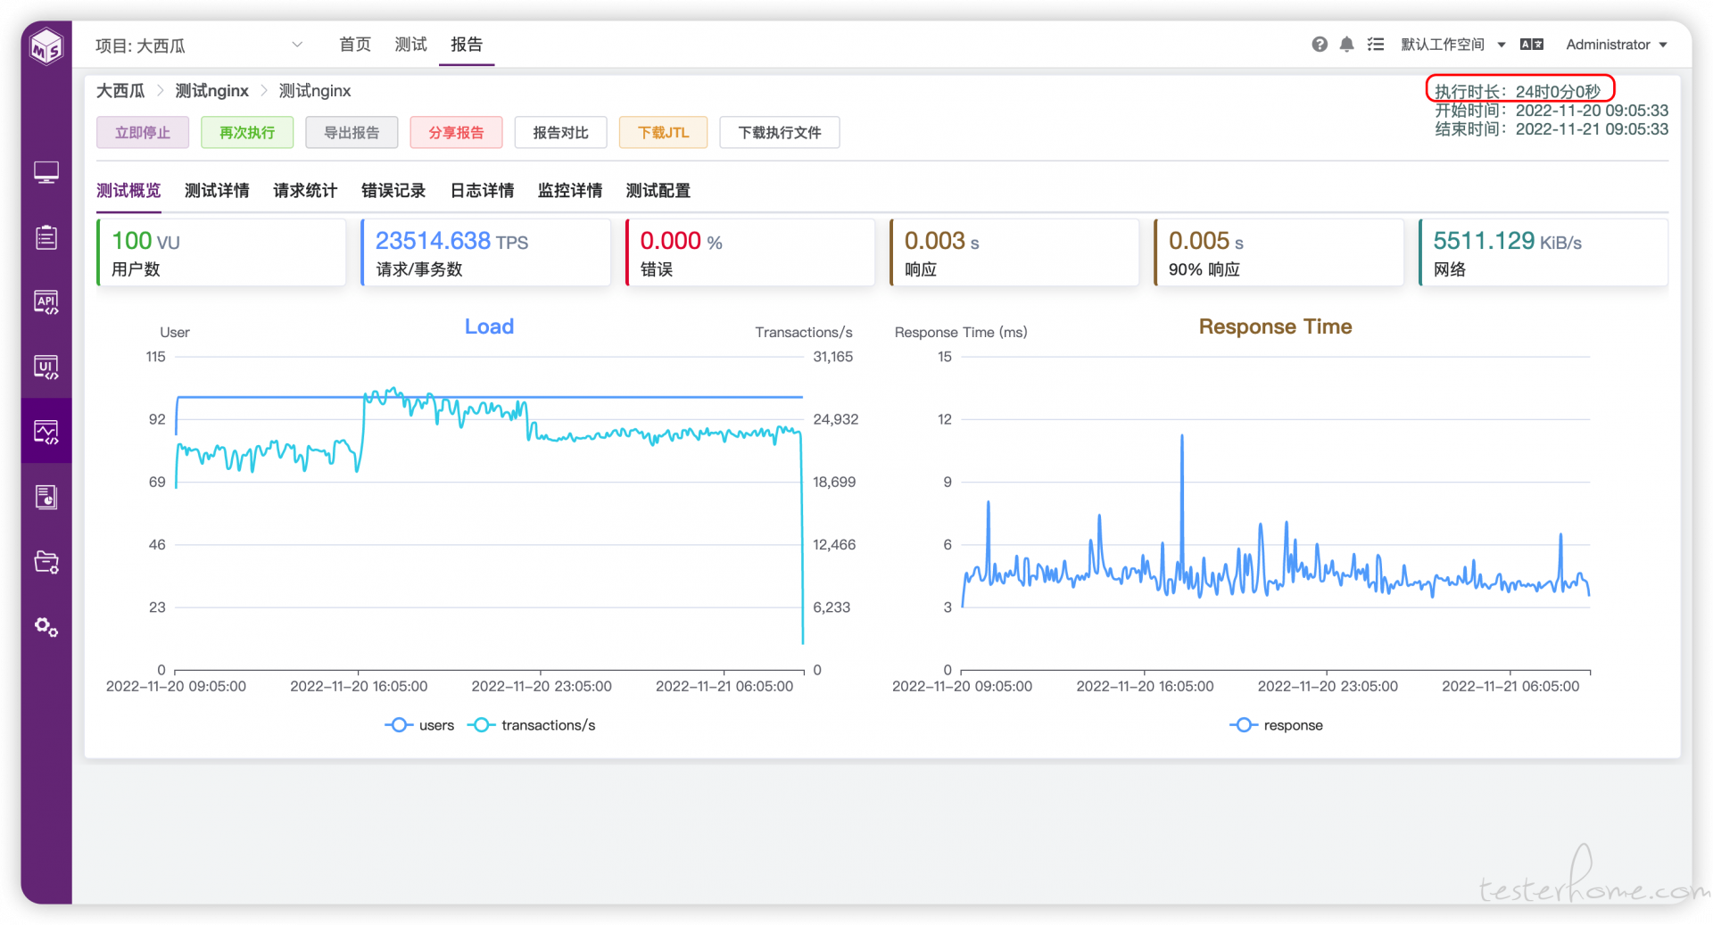Viewport: 1713px width, 925px height.
Task: Open the project settings folder sidebar icon
Action: [46, 562]
